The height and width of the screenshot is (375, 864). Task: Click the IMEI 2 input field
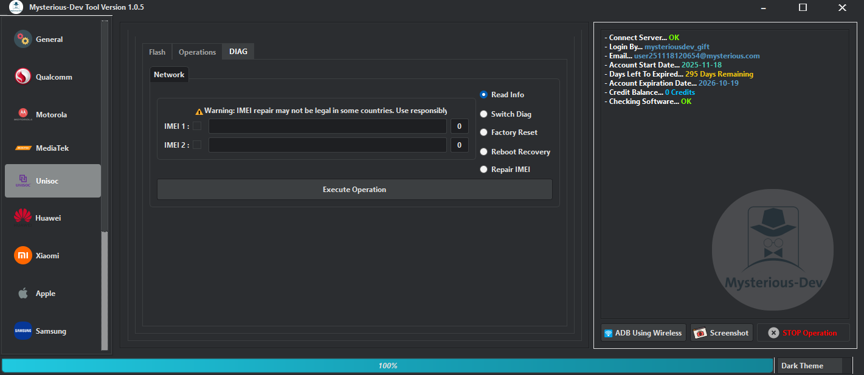[x=327, y=145]
